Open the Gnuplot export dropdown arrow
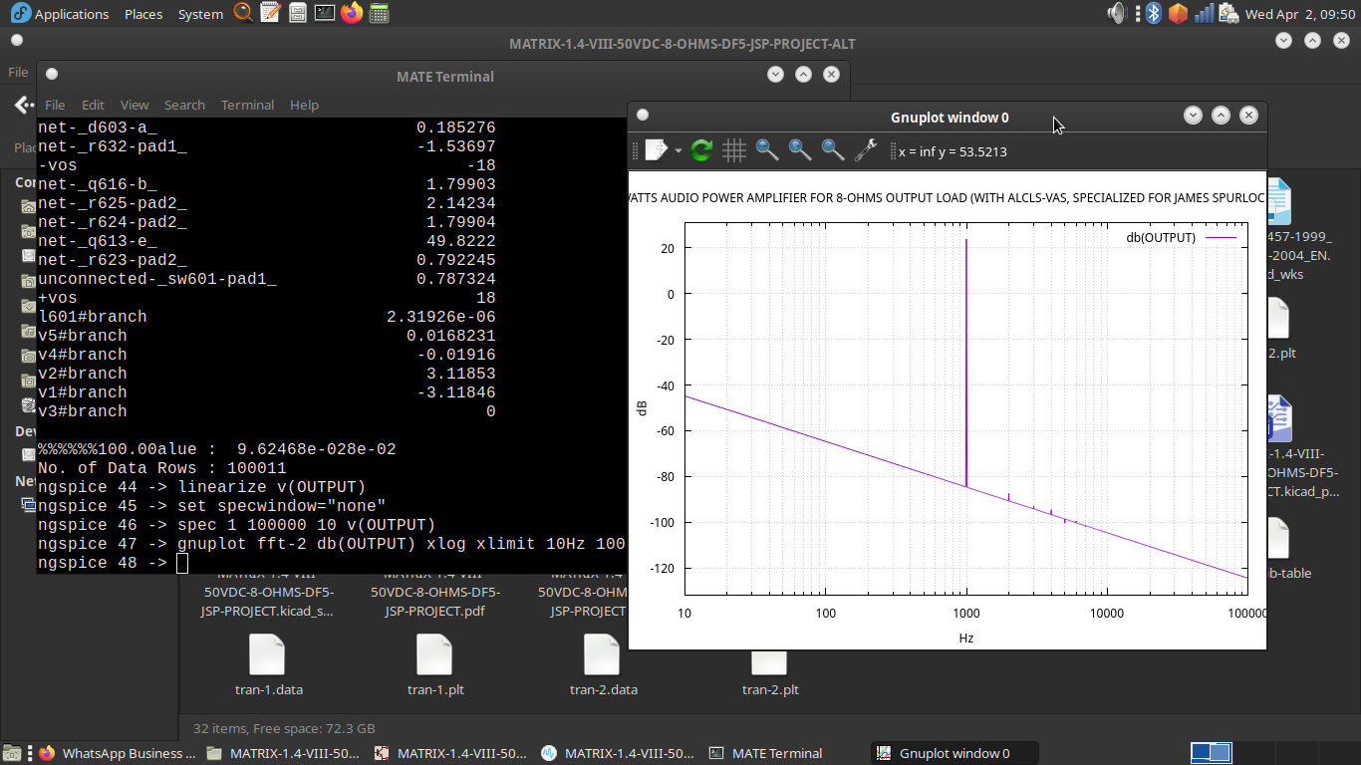The image size is (1361, 765). (x=679, y=150)
